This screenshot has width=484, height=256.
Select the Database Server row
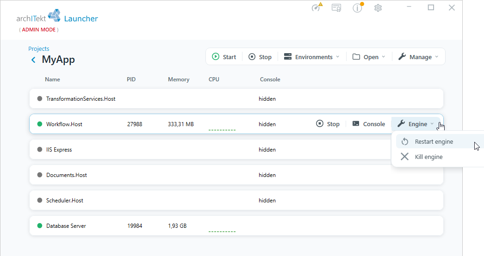point(236,226)
